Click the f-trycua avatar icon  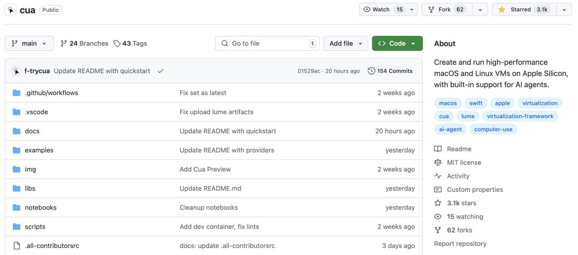[x=16, y=71]
